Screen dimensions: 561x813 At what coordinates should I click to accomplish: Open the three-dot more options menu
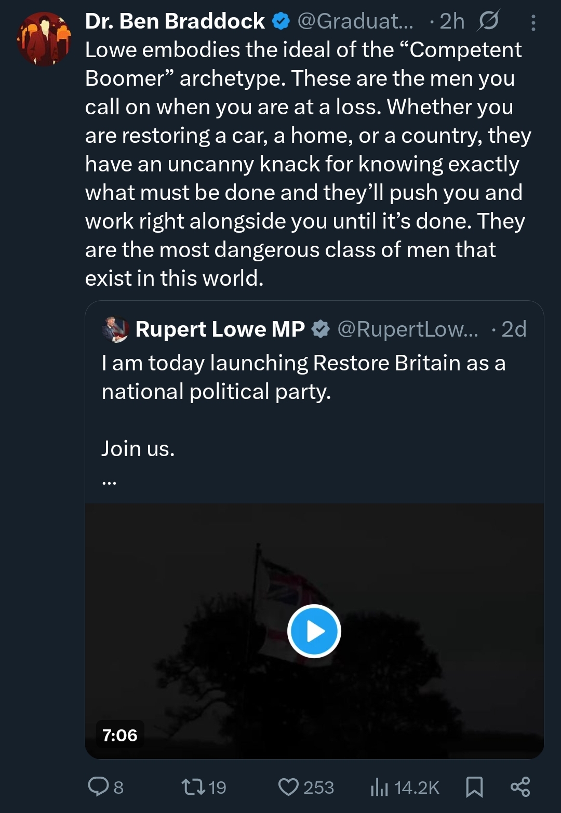(533, 23)
